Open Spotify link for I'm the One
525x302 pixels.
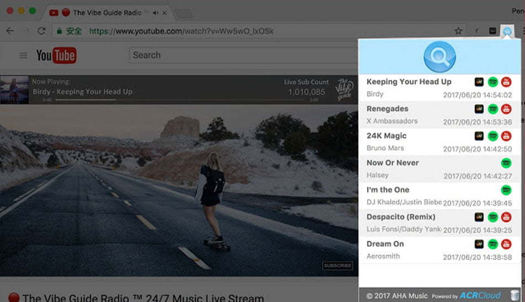point(506,190)
